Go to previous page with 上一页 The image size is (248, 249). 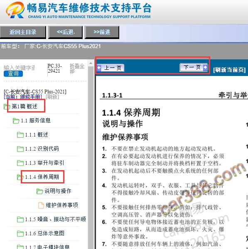(x=110, y=68)
